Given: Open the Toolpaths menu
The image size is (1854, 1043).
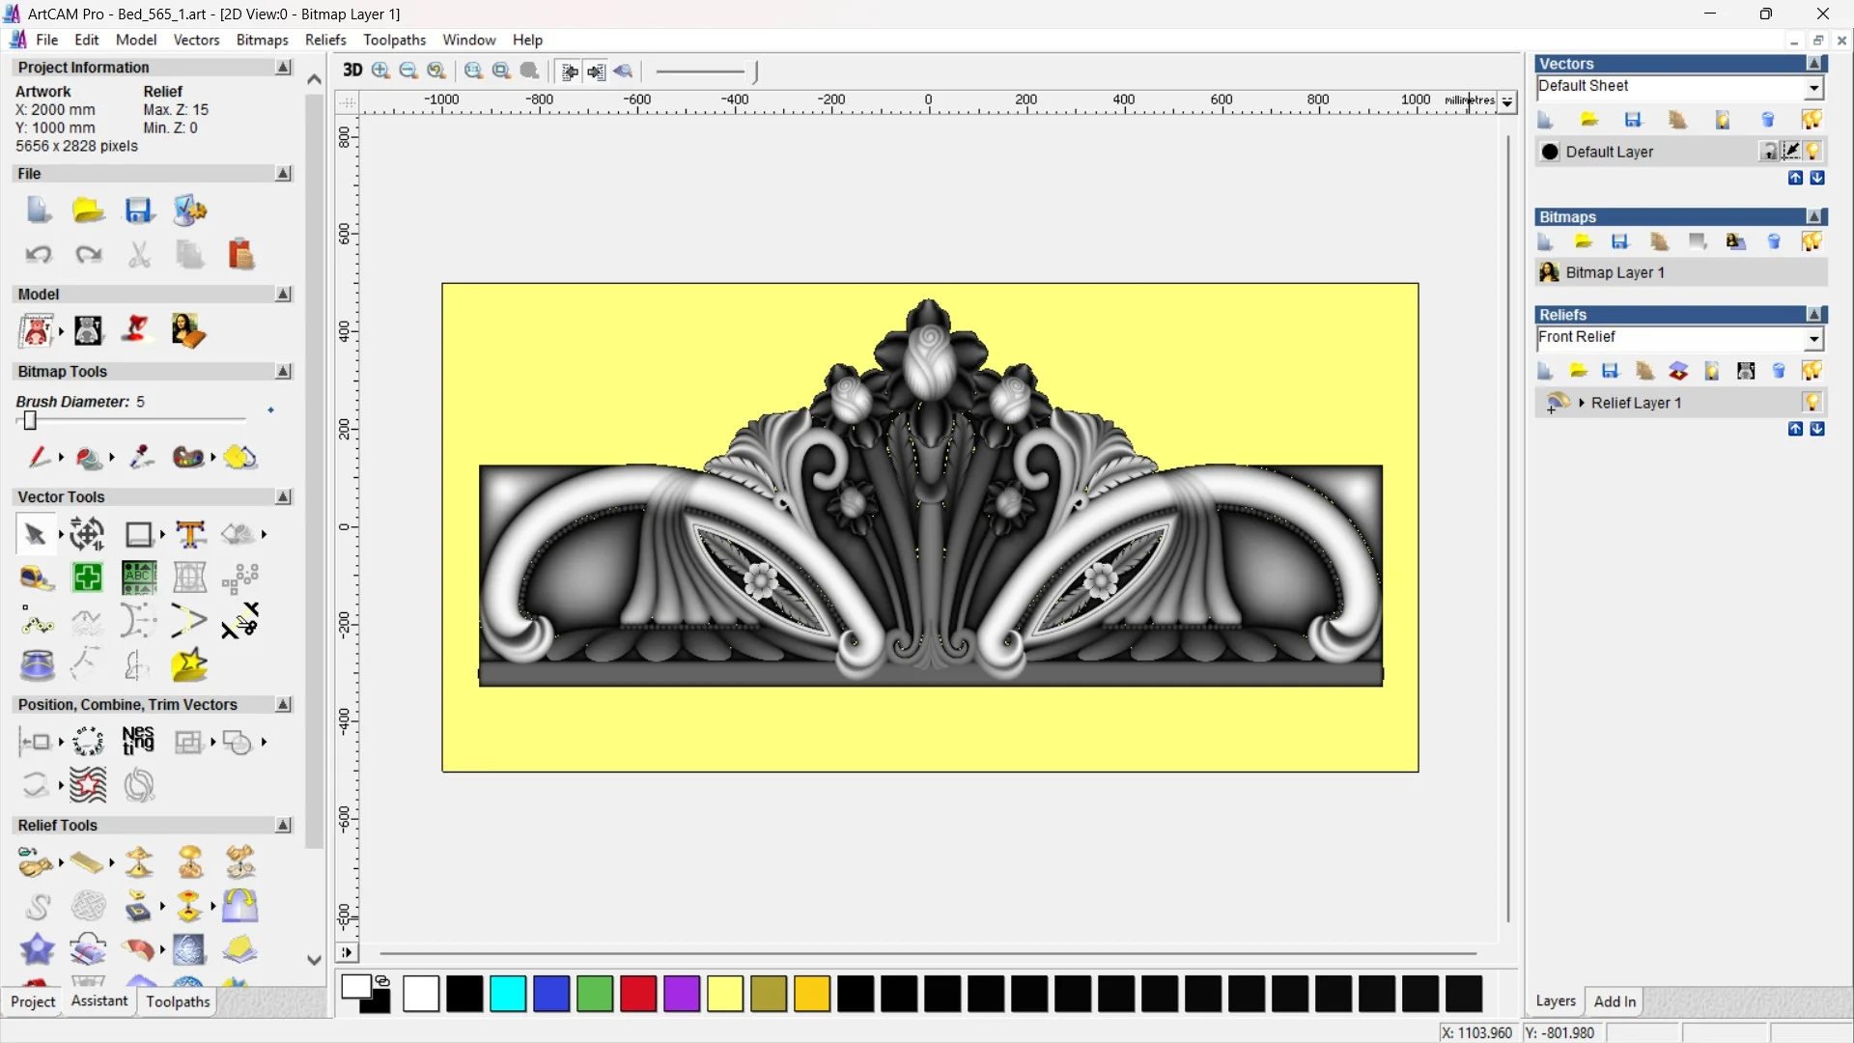Looking at the screenshot, I should [x=394, y=40].
